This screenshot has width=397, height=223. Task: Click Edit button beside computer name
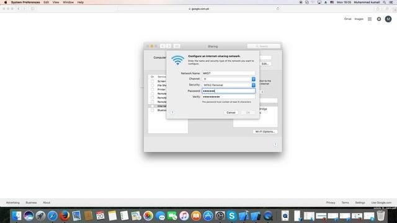265,64
